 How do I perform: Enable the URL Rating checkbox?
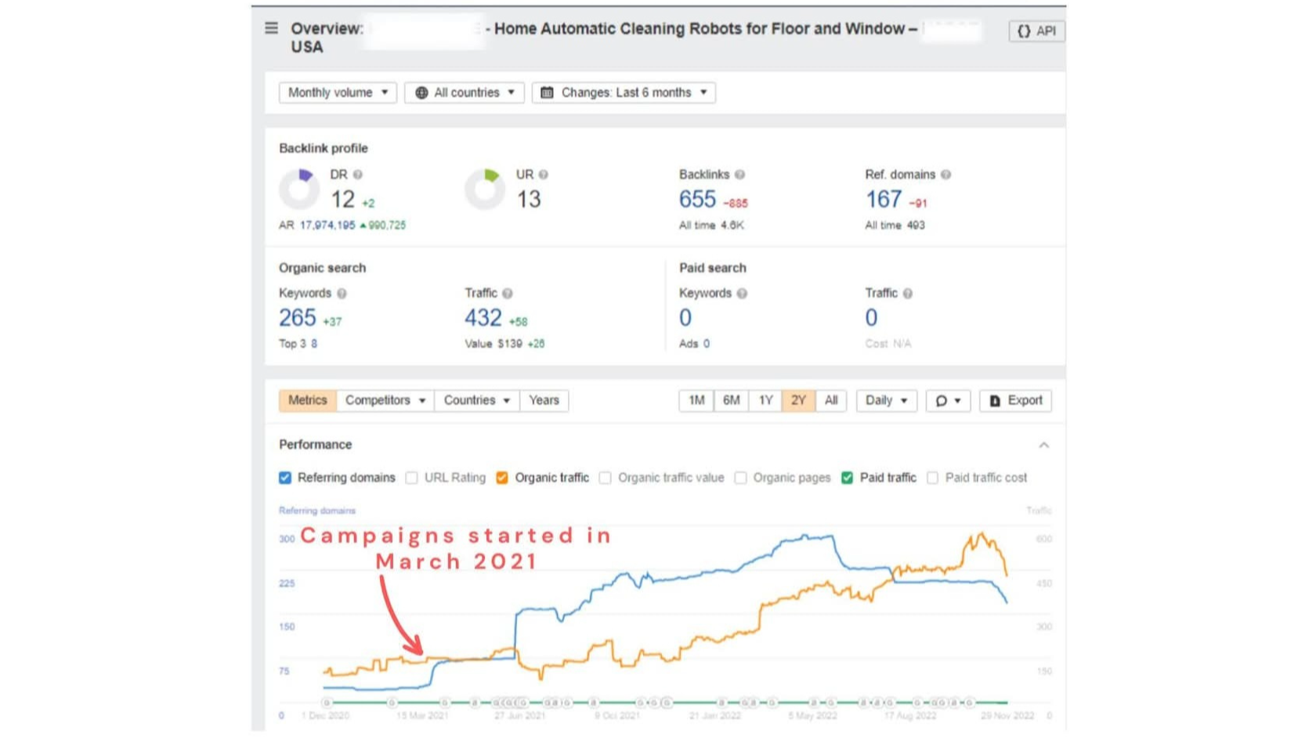point(411,478)
